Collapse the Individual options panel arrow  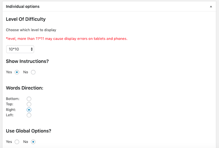click(x=211, y=7)
